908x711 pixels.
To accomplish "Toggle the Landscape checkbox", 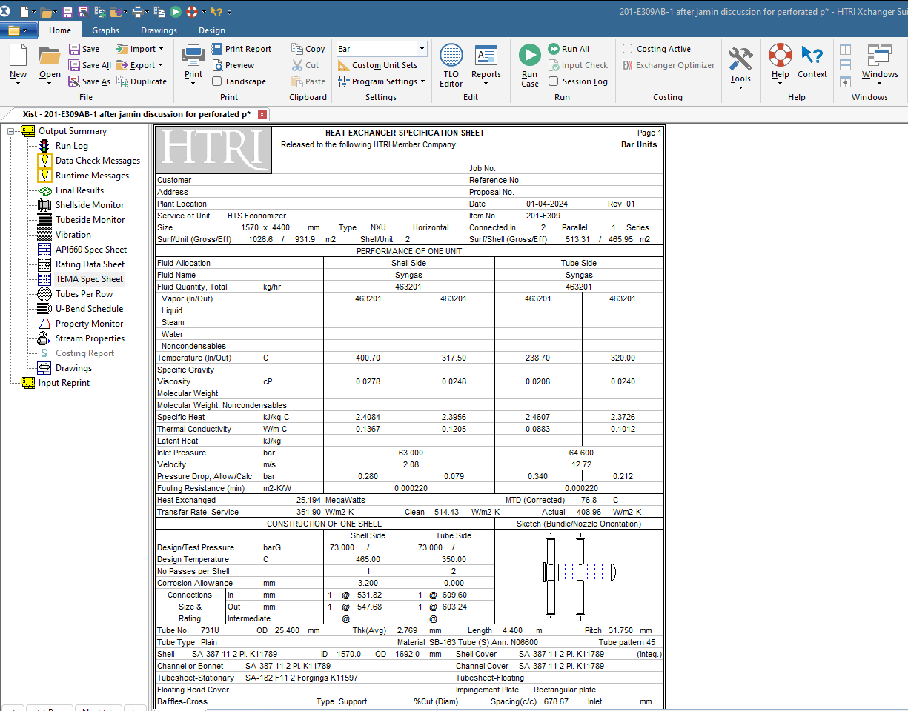I will (217, 81).
